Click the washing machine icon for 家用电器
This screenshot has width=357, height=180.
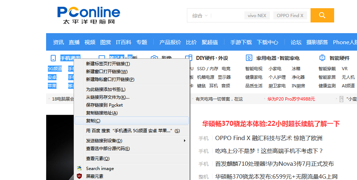(249, 58)
